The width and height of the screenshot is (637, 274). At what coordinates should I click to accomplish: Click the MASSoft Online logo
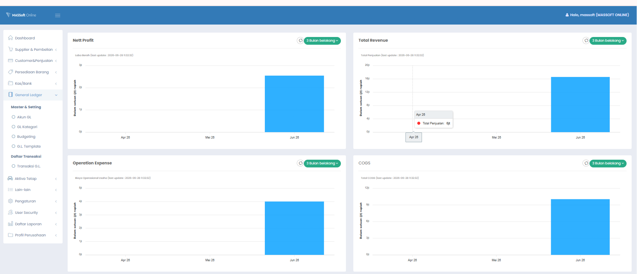pos(21,15)
